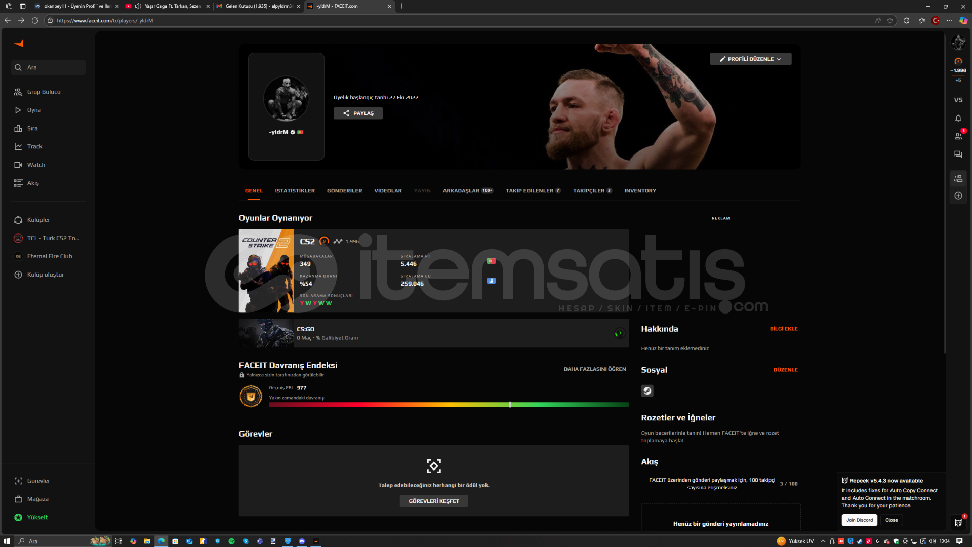Image resolution: width=972 pixels, height=547 pixels.
Task: Open the Takipçiler tab
Action: tap(592, 191)
